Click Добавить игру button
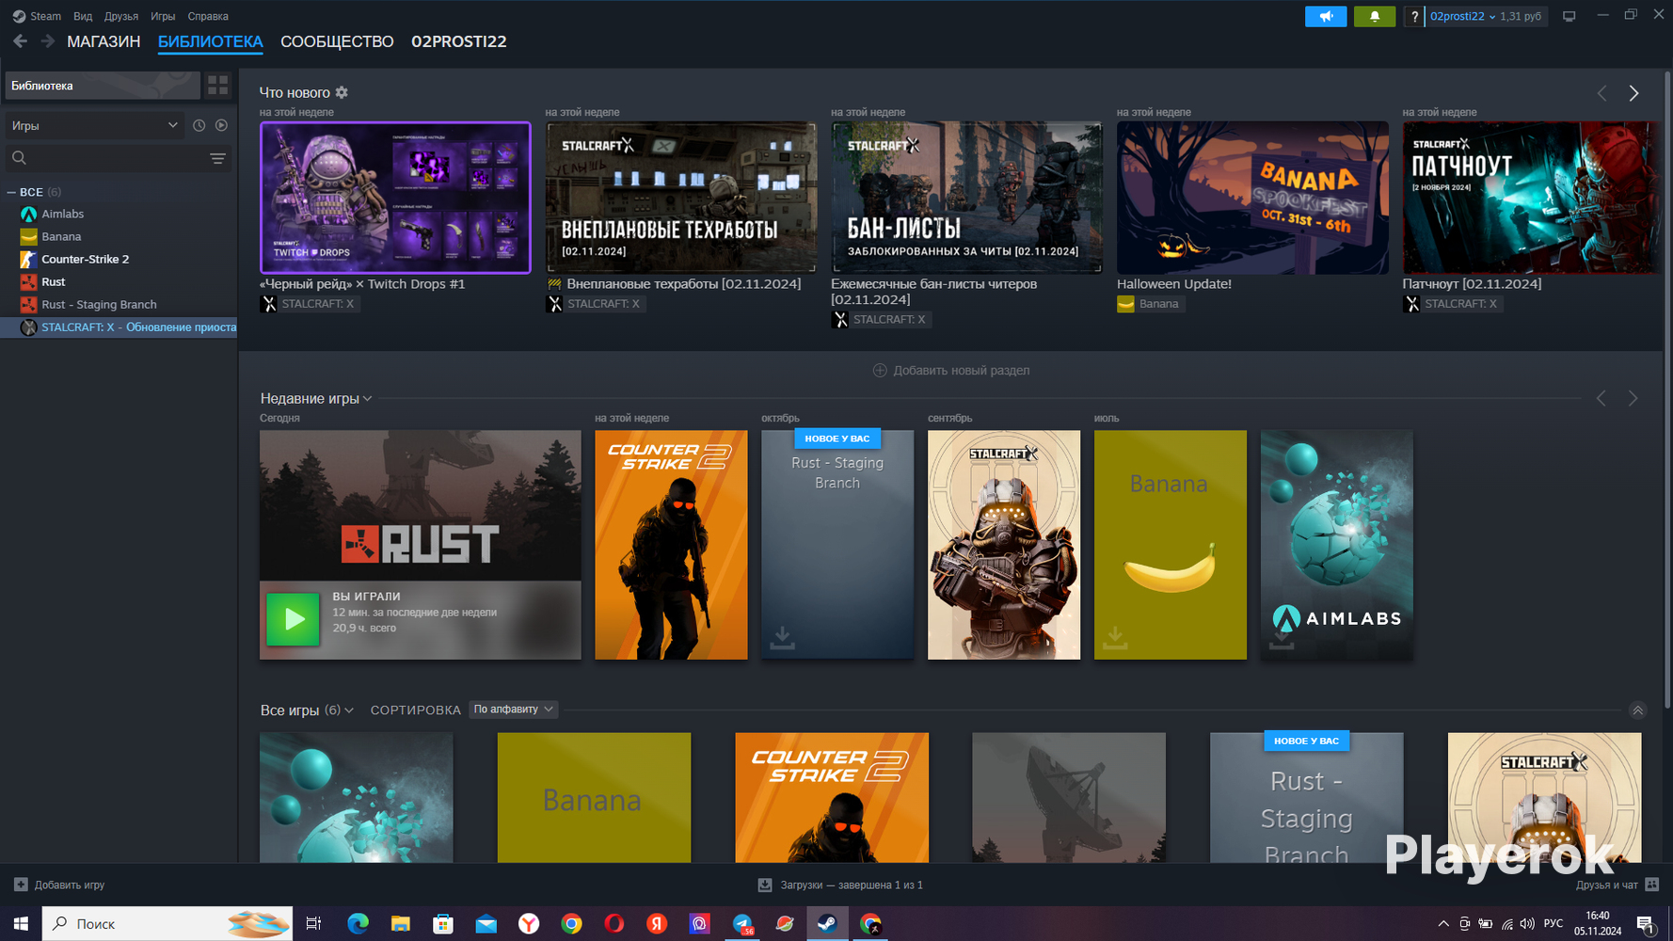This screenshot has height=941, width=1673. point(59,885)
